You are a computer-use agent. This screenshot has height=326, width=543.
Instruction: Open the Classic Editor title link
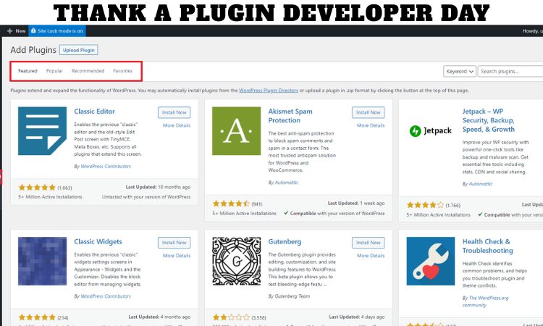pyautogui.click(x=95, y=112)
